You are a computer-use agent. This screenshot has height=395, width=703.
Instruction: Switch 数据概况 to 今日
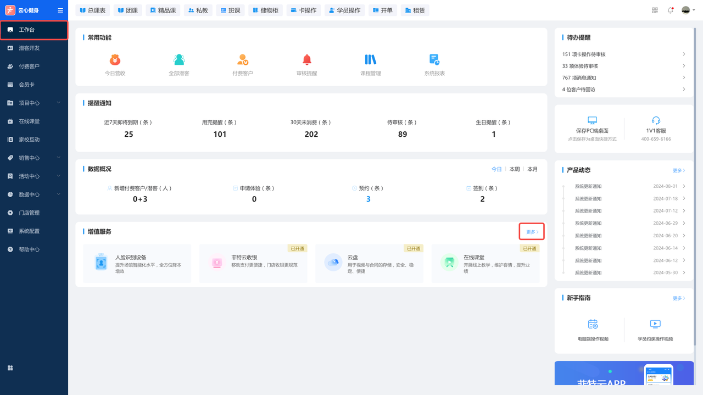coord(496,169)
